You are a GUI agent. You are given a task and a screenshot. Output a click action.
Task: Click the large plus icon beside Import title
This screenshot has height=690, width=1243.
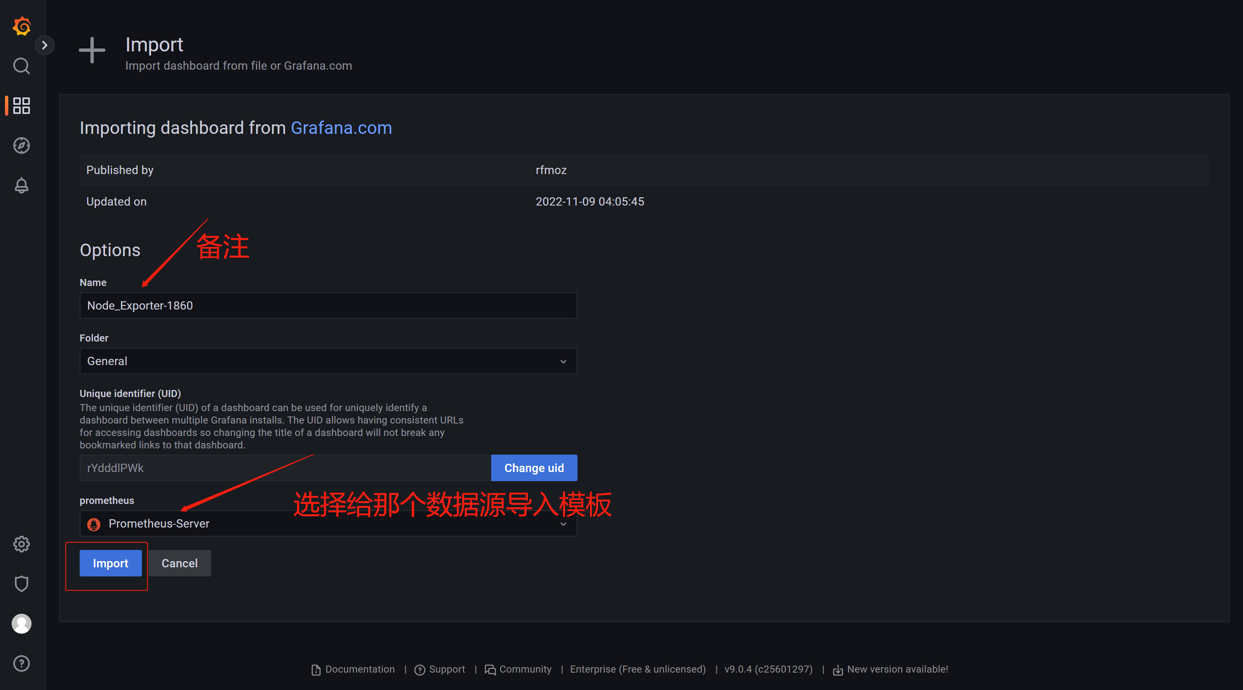(92, 50)
